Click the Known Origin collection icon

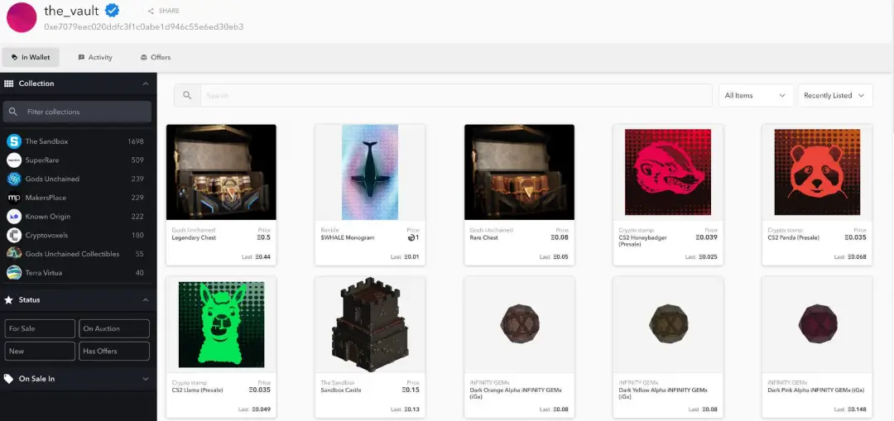(14, 217)
